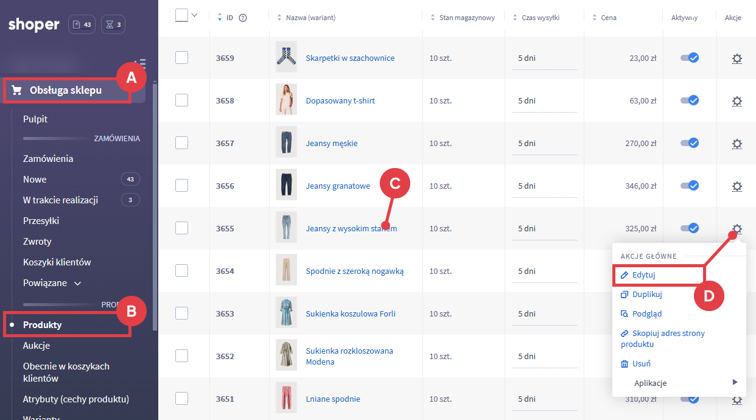Open shipping time field for product 3657

[544, 144]
